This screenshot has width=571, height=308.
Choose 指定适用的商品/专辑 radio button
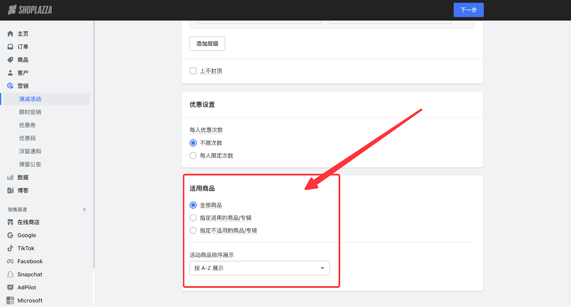click(x=193, y=218)
